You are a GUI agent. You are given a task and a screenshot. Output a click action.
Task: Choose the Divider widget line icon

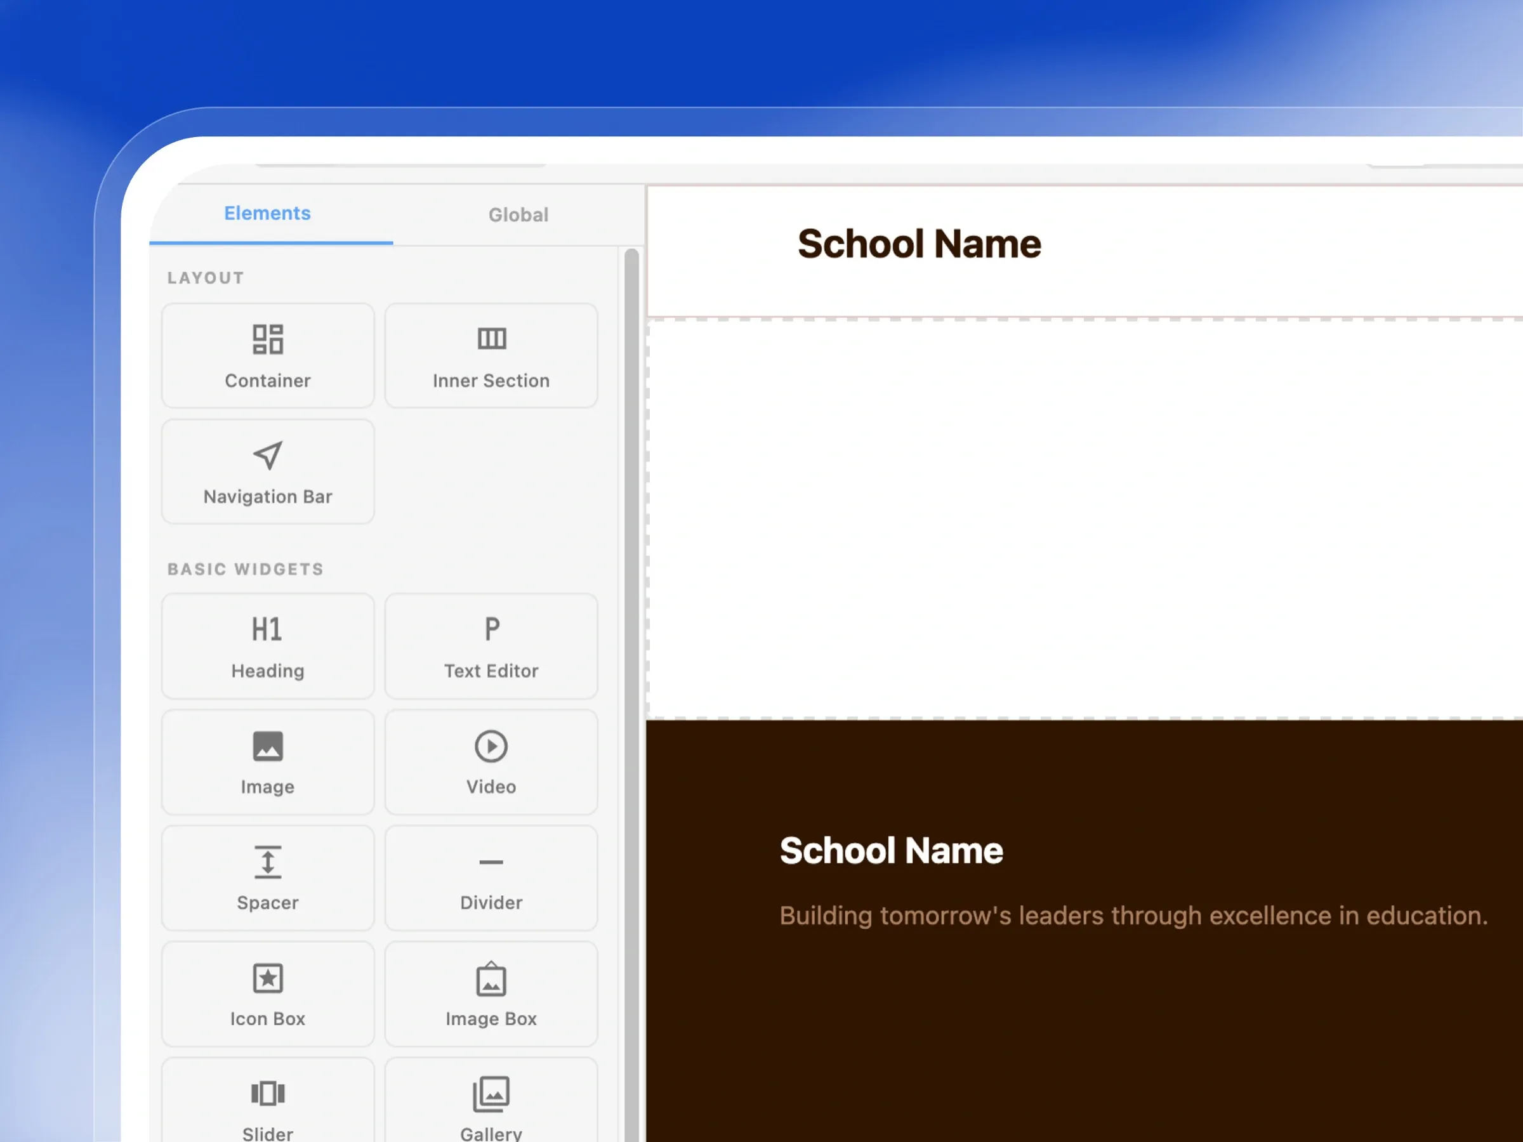(491, 862)
